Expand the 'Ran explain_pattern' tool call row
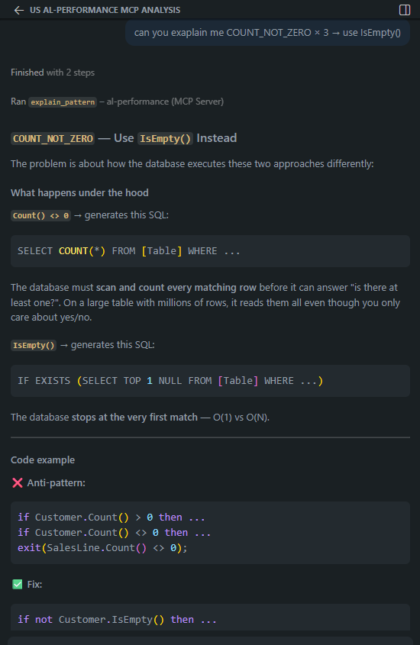This screenshot has height=645, width=420. [118, 102]
